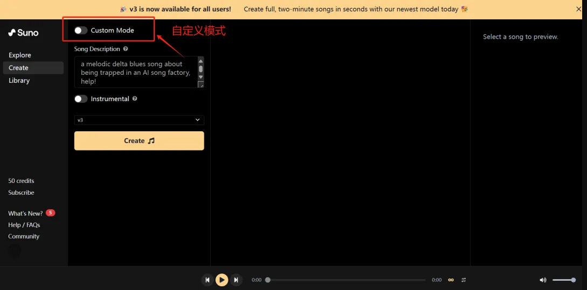Adjust the volume slider
This screenshot has width=587, height=290.
click(564, 280)
